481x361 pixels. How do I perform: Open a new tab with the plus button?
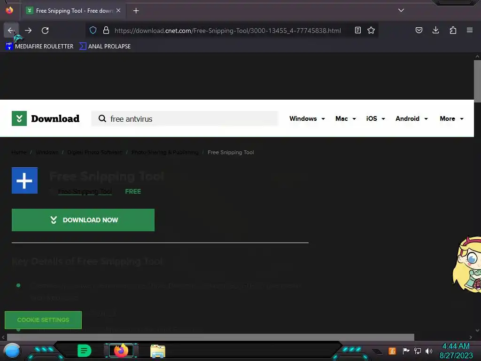click(136, 11)
